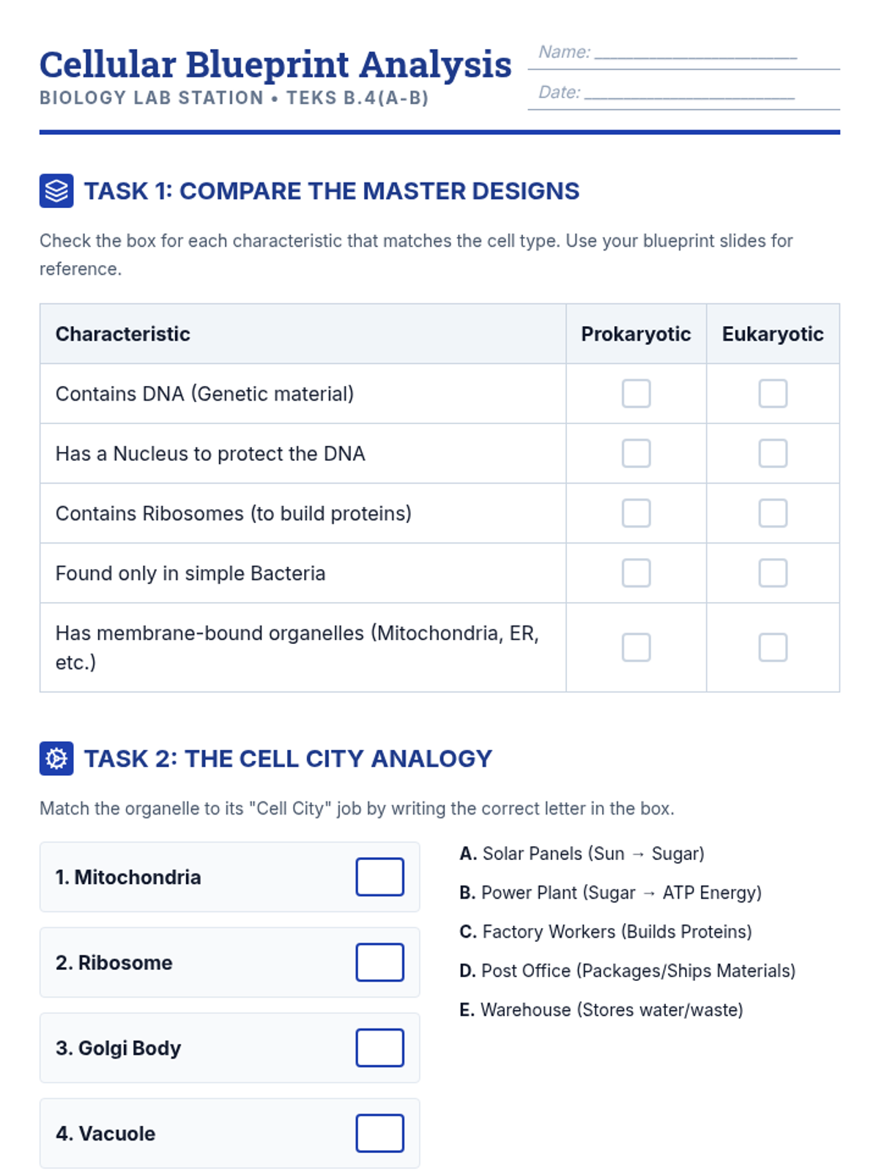Screen dimensions: 879x1172
Task: Mark Eukaryotic for Found only in simple Bacteria
Action: tap(773, 574)
